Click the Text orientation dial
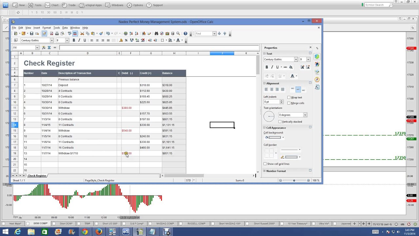Viewport: 419px width, 236px height. pos(269,116)
